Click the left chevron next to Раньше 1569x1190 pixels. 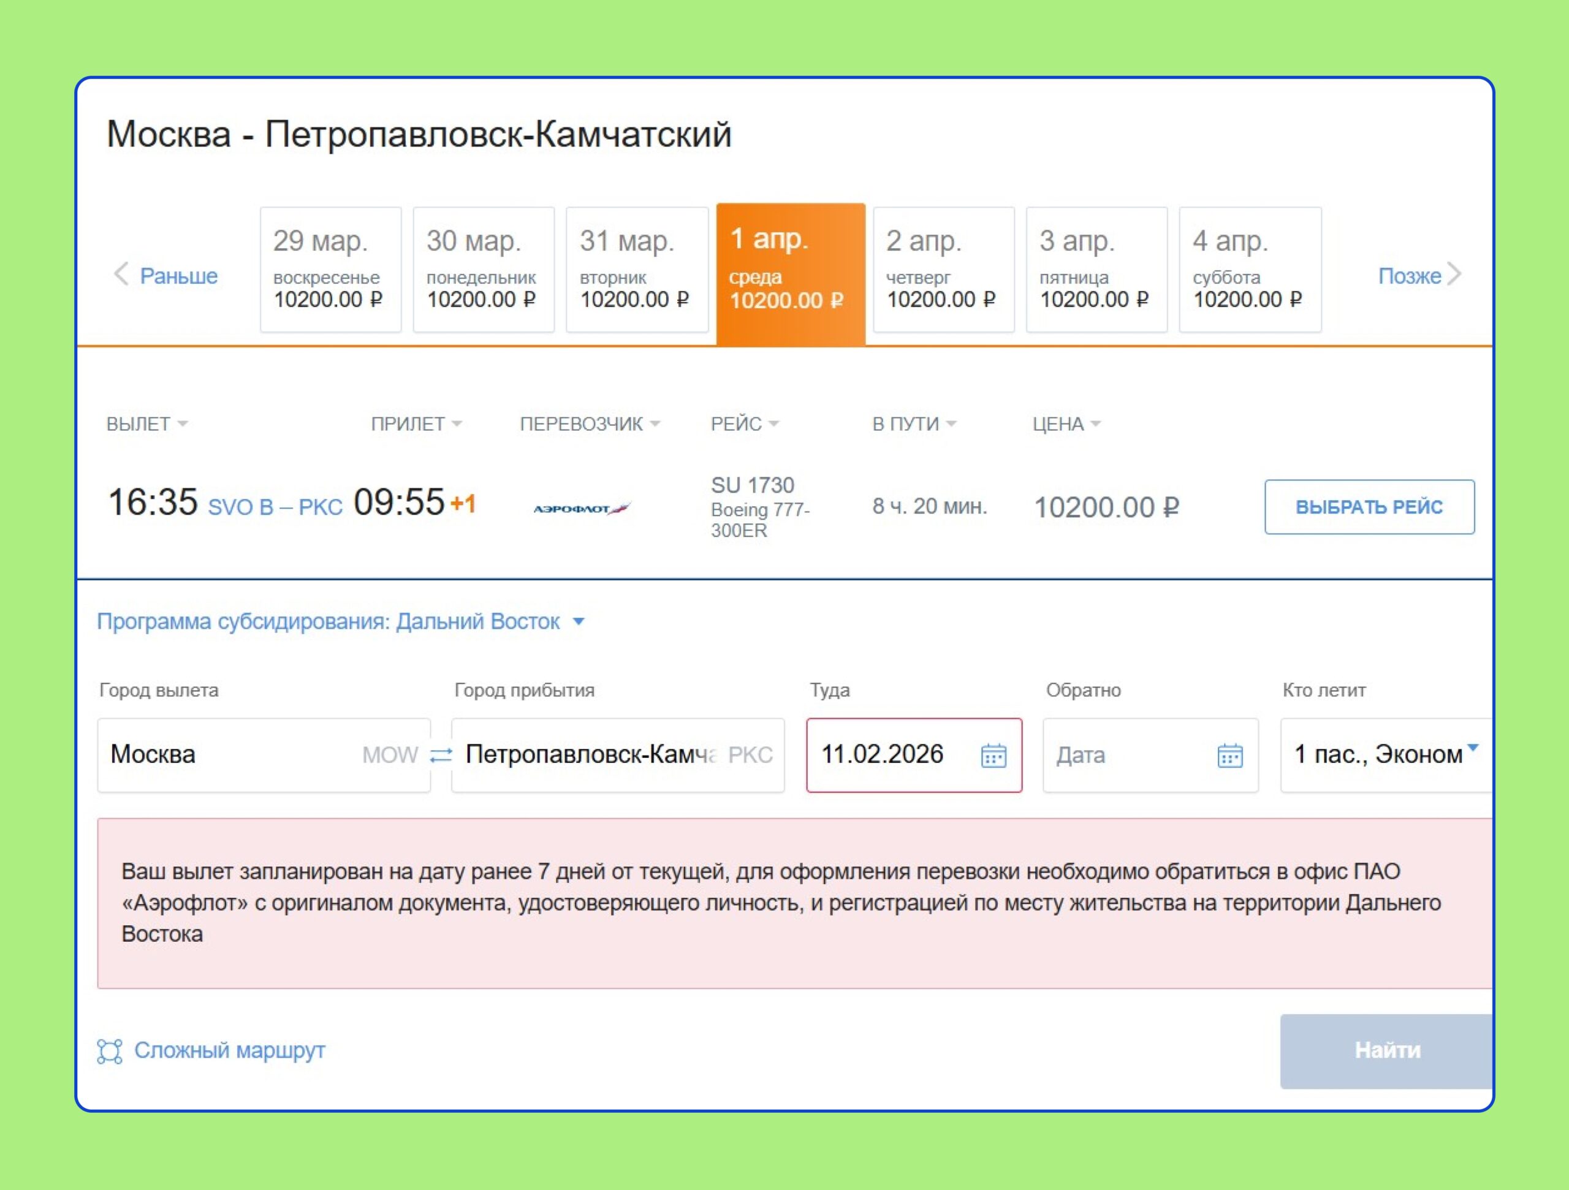coord(121,275)
